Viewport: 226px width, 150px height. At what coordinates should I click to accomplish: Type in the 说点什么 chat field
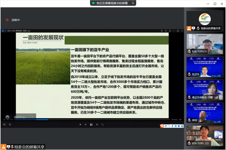click(21, 117)
